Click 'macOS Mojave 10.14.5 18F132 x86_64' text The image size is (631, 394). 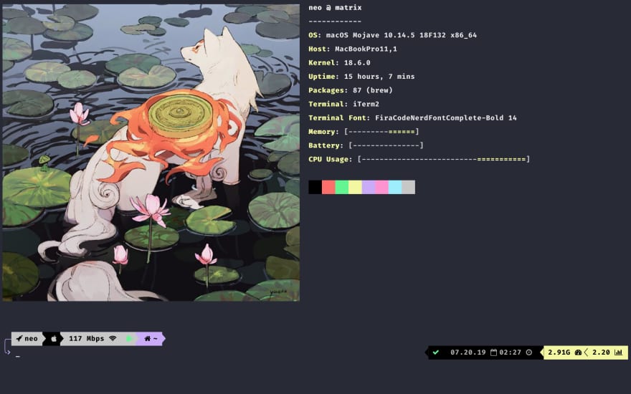tap(402, 35)
